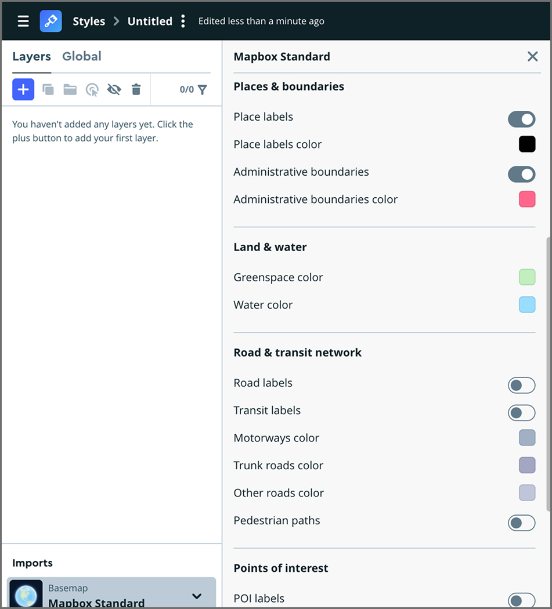Open the hamburger navigation menu
This screenshot has width=552, height=609.
[23, 21]
